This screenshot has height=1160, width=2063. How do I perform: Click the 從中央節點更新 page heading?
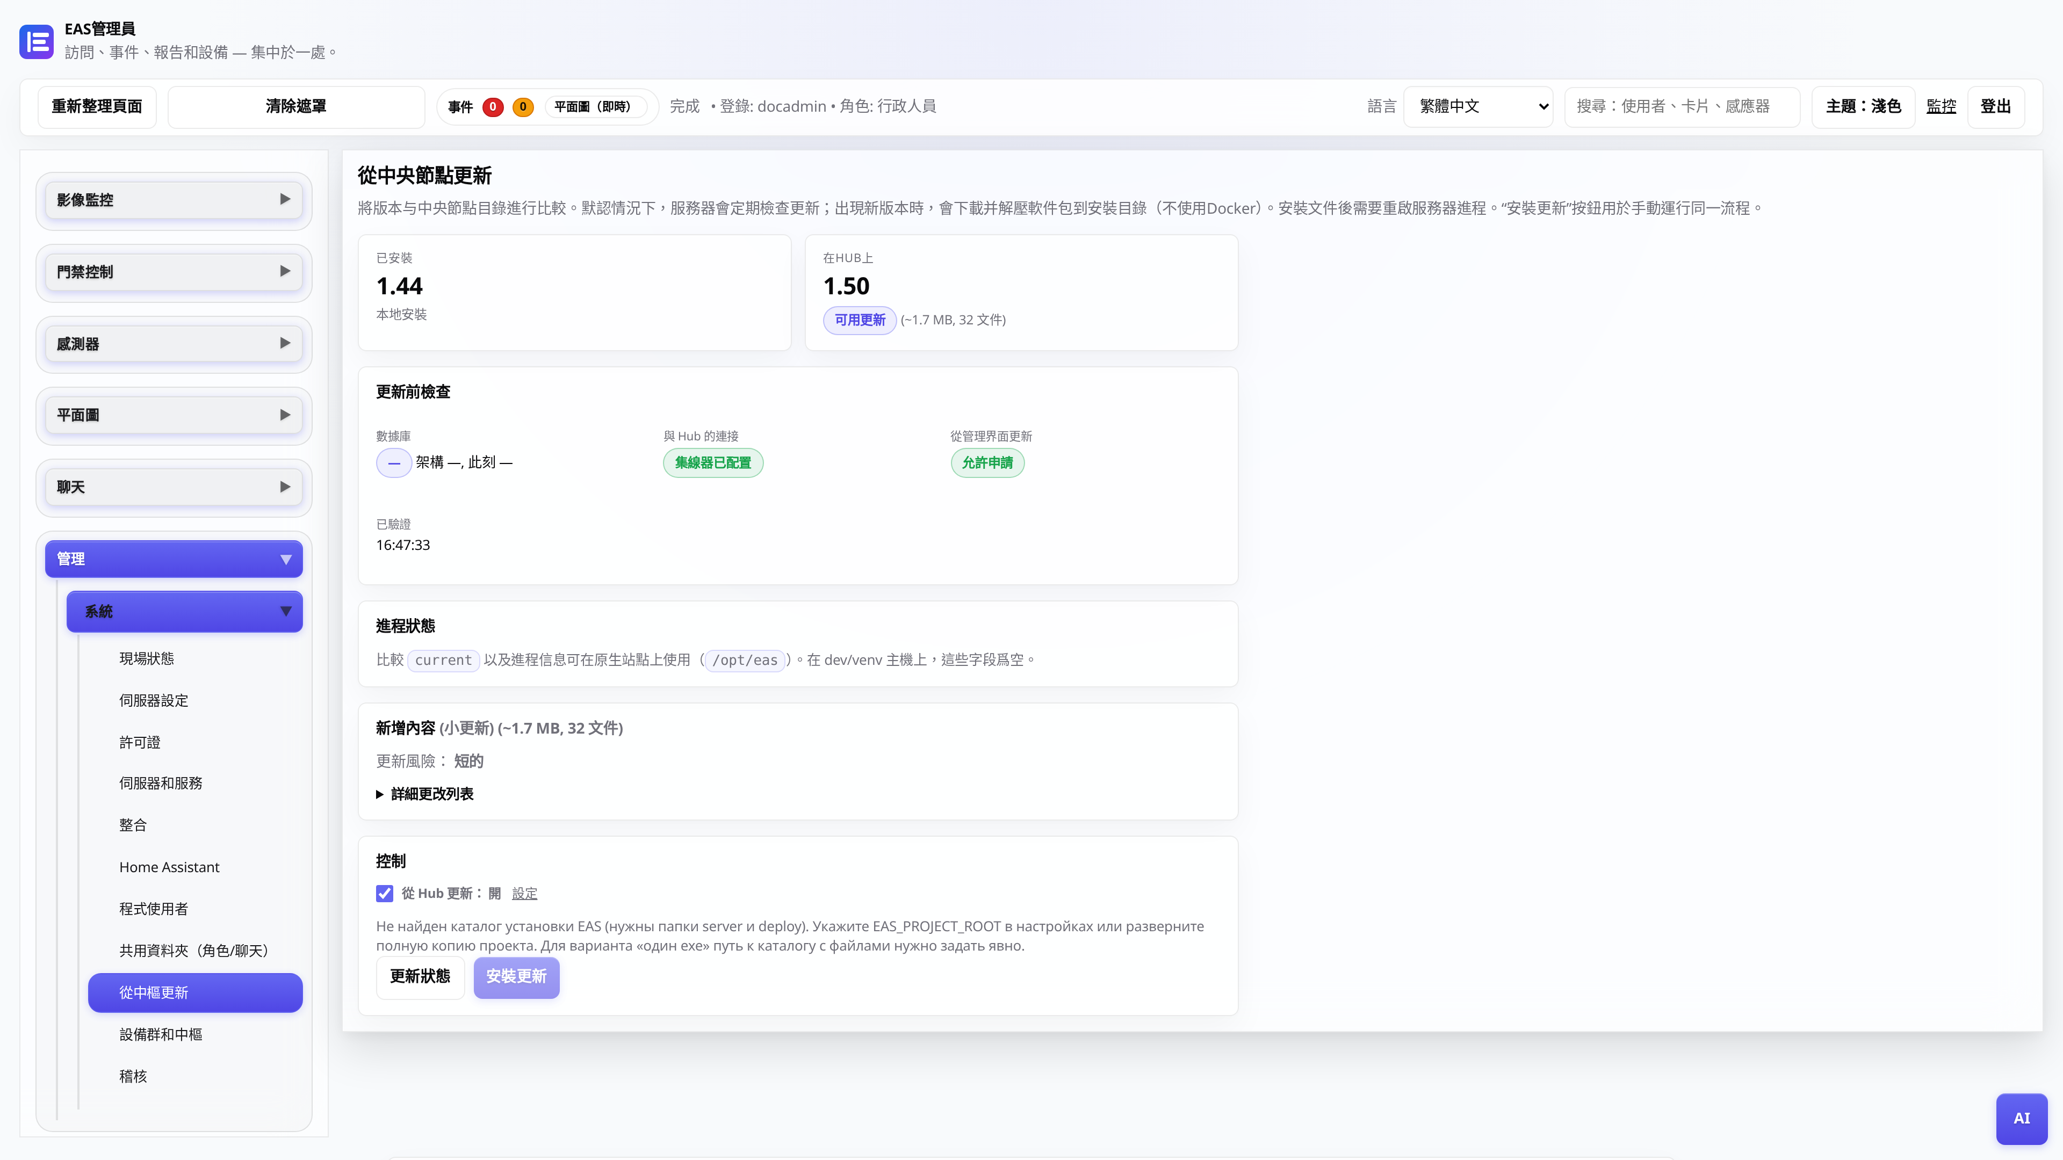coord(424,175)
